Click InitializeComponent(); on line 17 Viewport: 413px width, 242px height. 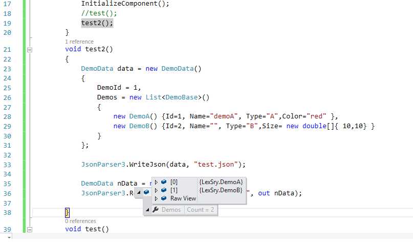click(x=125, y=4)
